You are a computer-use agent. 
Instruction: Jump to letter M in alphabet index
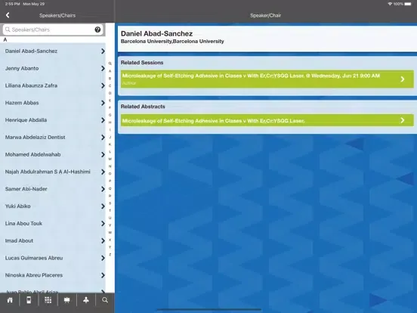pyautogui.click(x=110, y=159)
